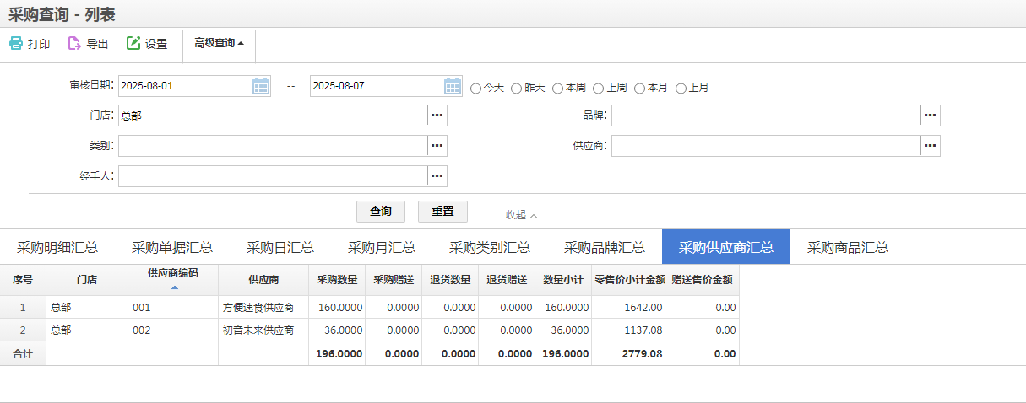Screen dimensions: 1026x403
Task: Switch to 采购明细汇总 tab
Action: pyautogui.click(x=57, y=247)
